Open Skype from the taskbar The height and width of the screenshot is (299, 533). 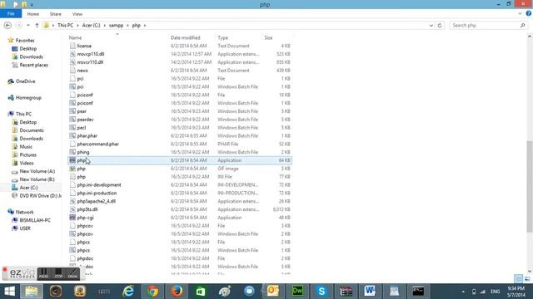point(321,292)
